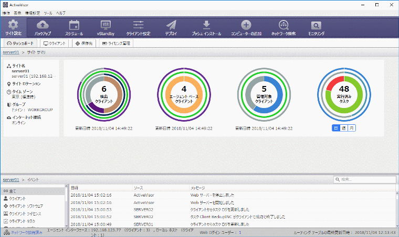Screen dimensions: 399x237
Task: Click the search magnifier icon in events
Action: (338, 179)
